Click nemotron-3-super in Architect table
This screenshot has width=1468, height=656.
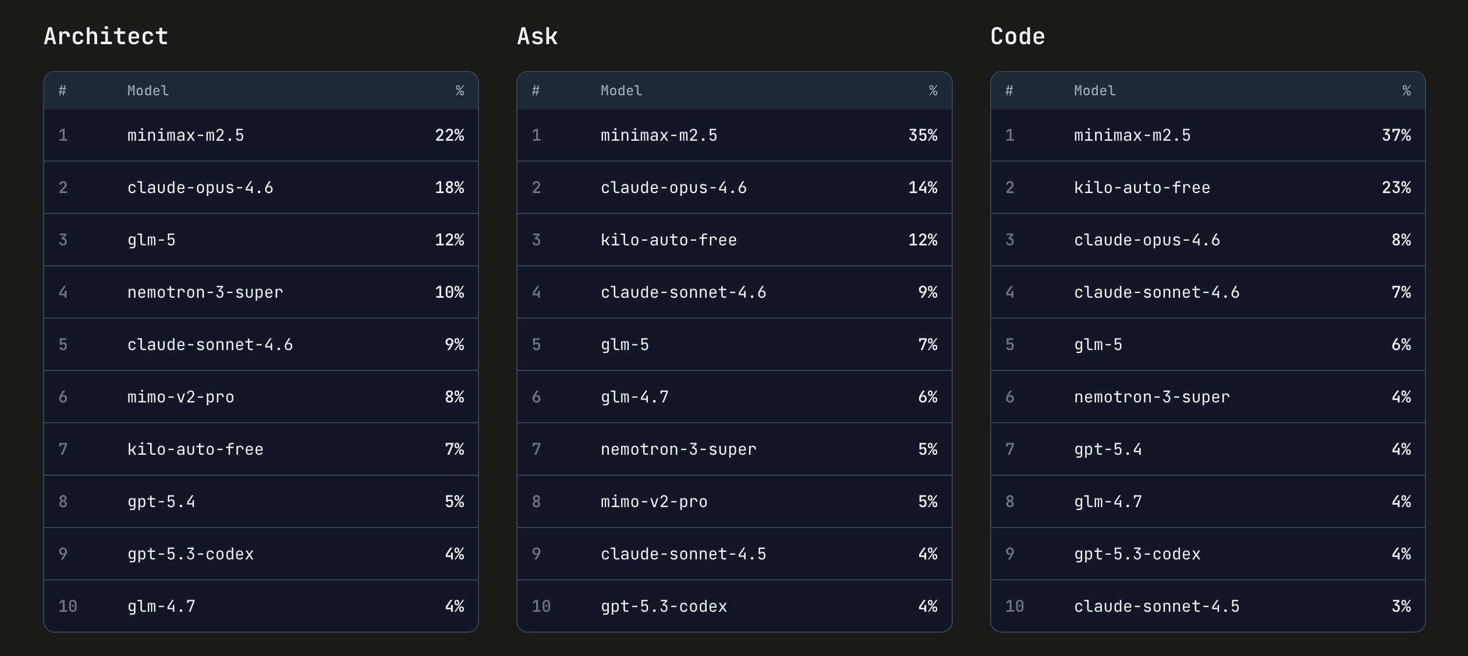coord(205,293)
